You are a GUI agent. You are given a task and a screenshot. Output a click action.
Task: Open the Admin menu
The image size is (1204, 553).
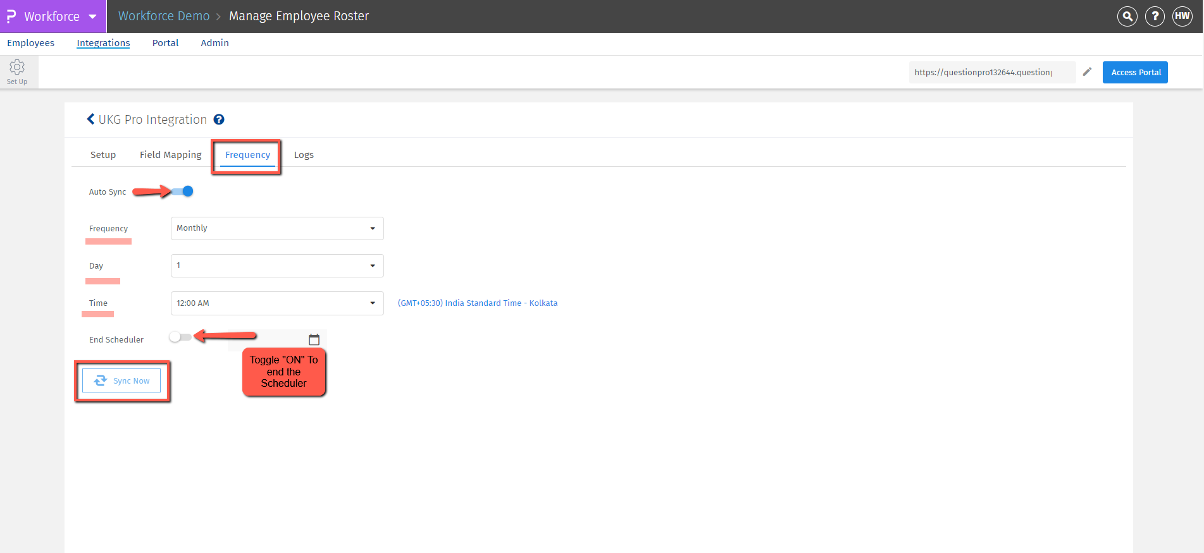(215, 43)
